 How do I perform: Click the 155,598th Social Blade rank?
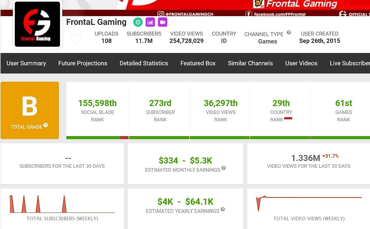[98, 103]
